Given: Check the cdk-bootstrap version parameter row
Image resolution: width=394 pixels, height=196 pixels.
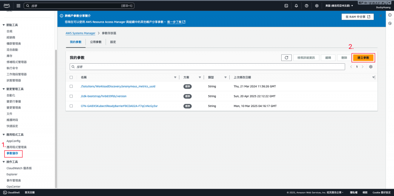Looking at the screenshot, I should click(71, 96).
